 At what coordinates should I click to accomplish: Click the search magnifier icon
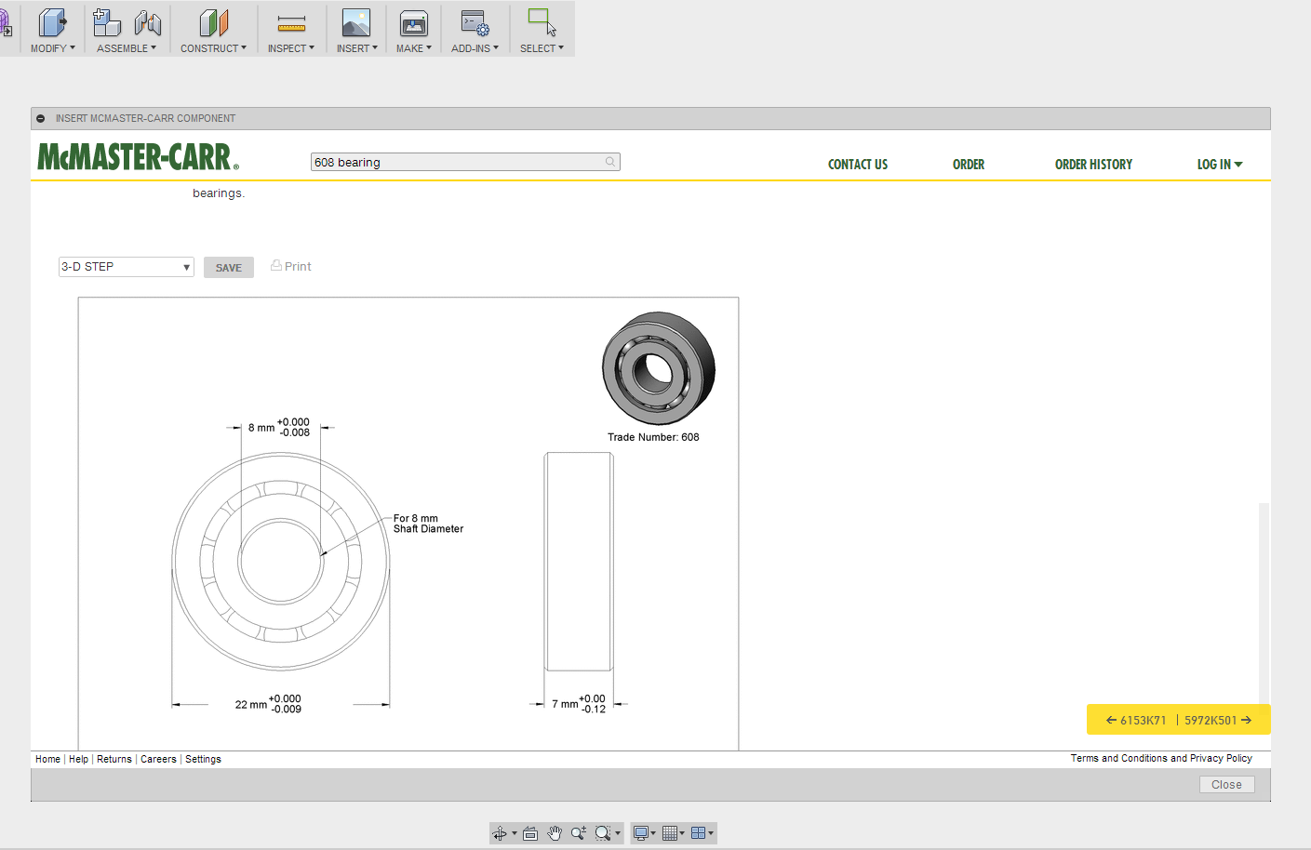610,162
